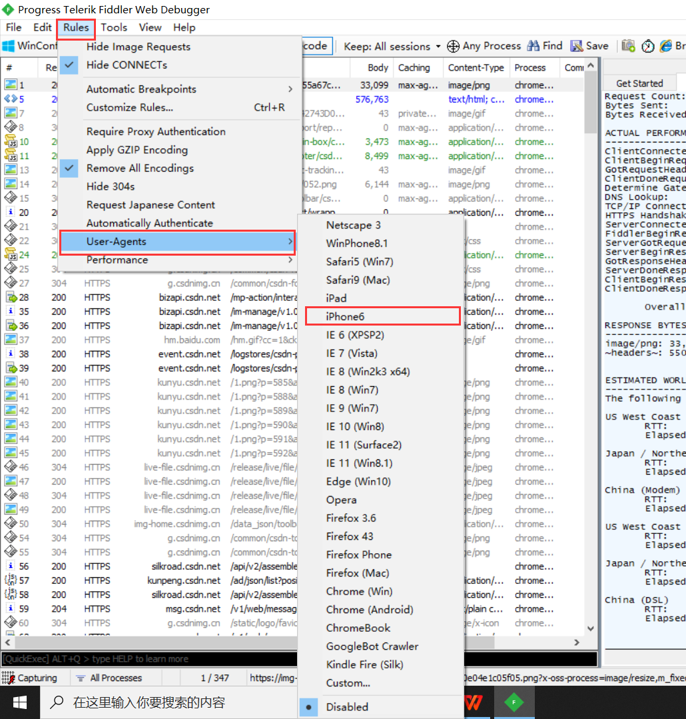Viewport: 686px width, 719px height.
Task: Open the Help menu
Action: 184,27
